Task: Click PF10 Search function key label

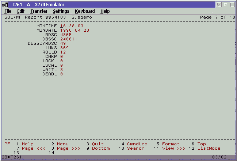Action: 136,148
